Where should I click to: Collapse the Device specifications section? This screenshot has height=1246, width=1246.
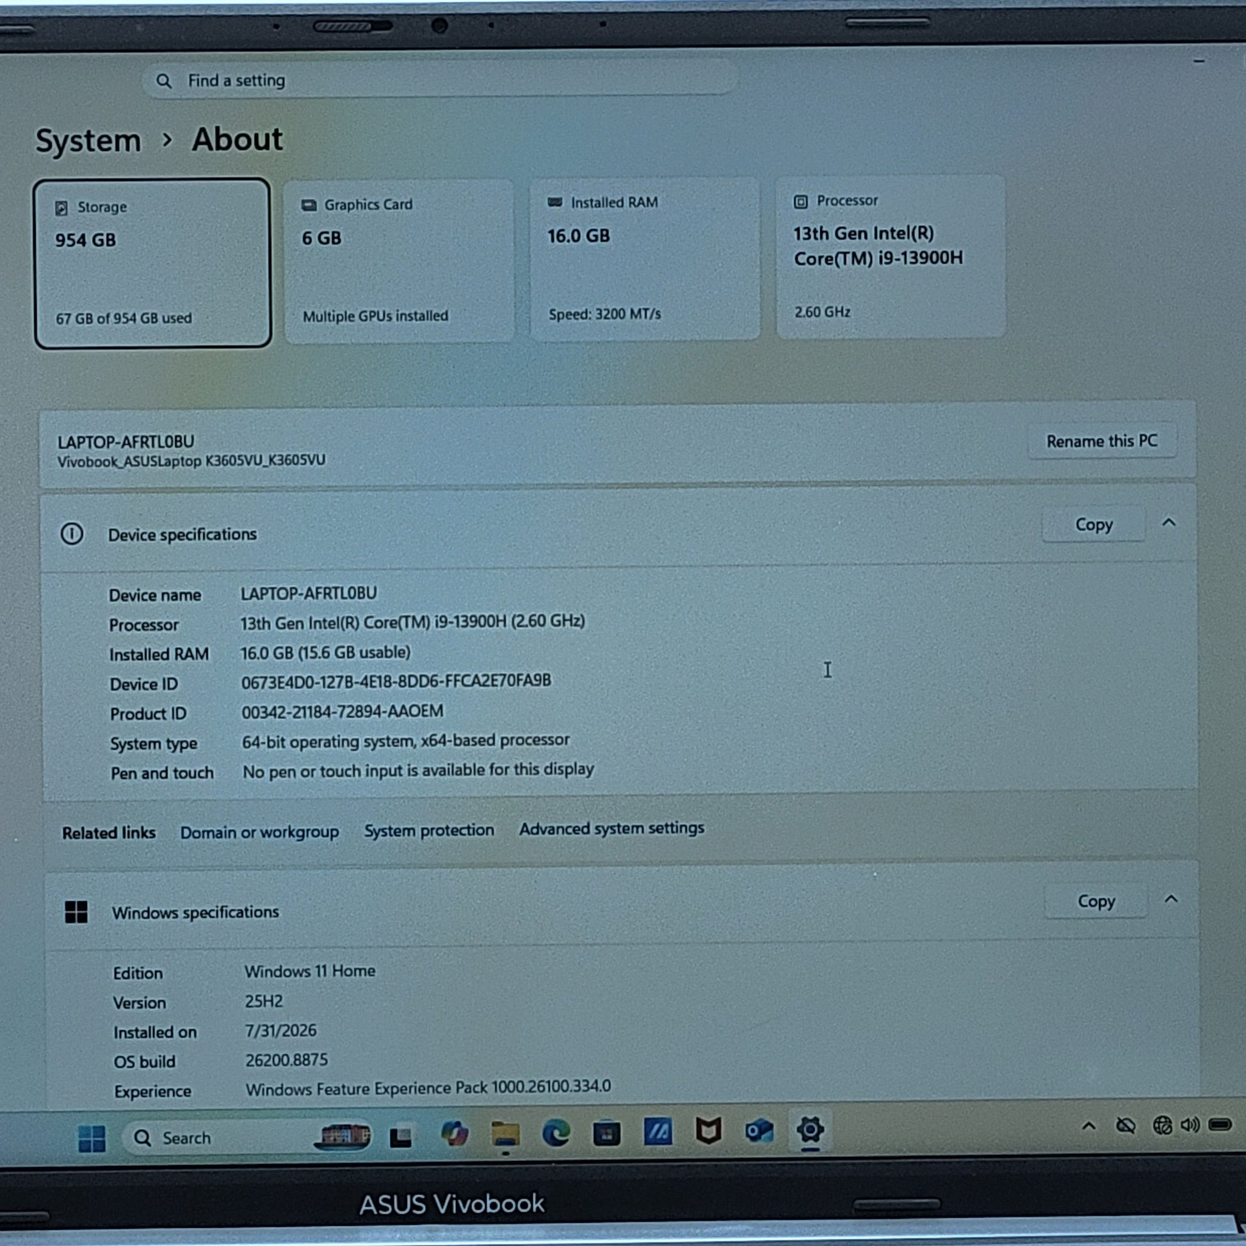pos(1169,523)
